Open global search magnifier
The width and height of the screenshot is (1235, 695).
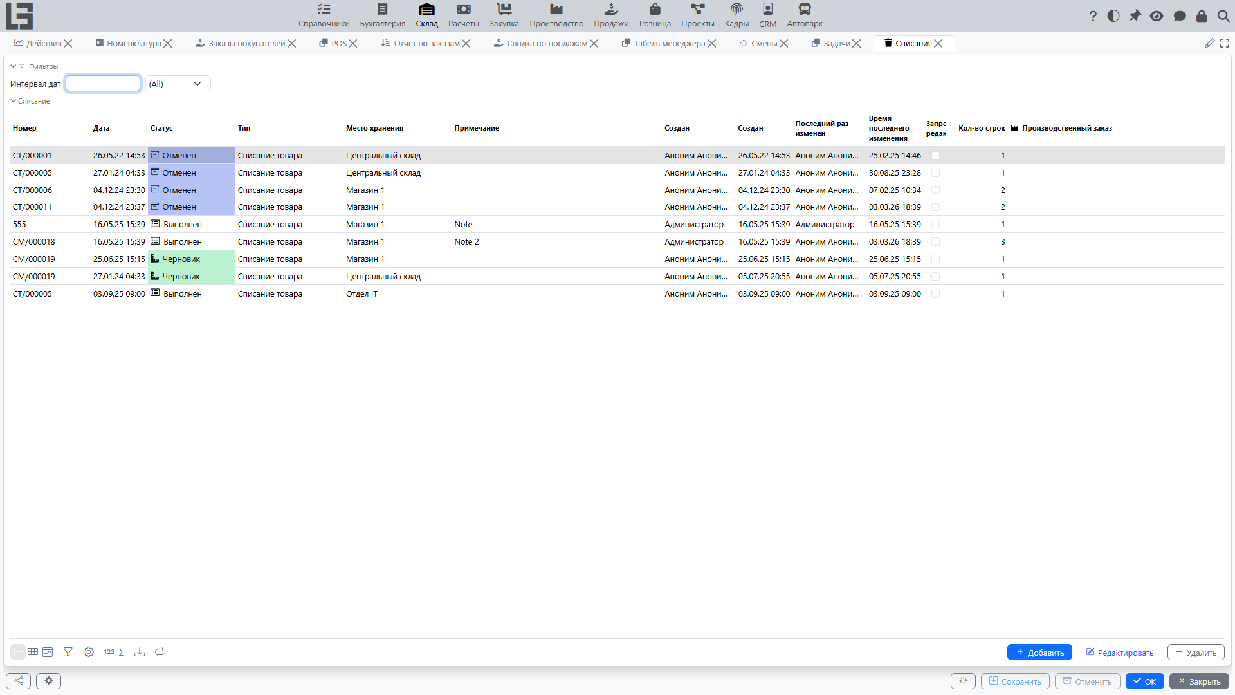pyautogui.click(x=1223, y=16)
